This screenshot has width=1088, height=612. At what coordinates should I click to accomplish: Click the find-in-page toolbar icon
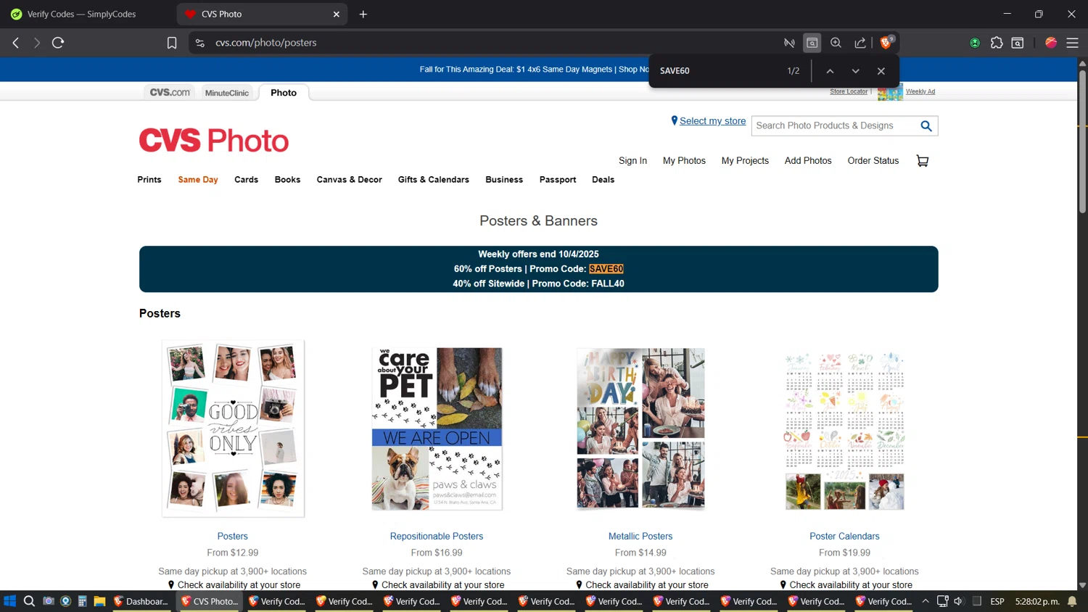coord(812,43)
